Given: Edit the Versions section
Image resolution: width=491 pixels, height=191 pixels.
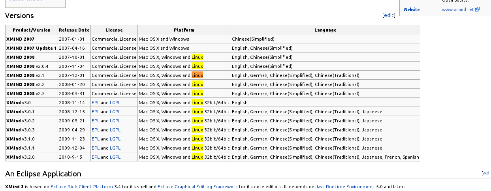Looking at the screenshot, I should point(389,15).
